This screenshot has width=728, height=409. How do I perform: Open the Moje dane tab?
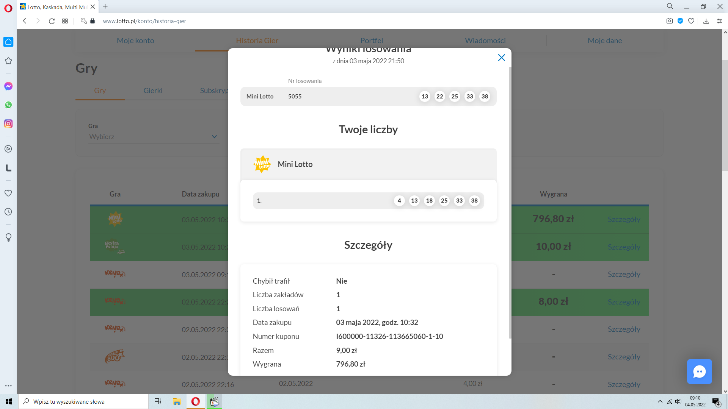[x=604, y=41]
